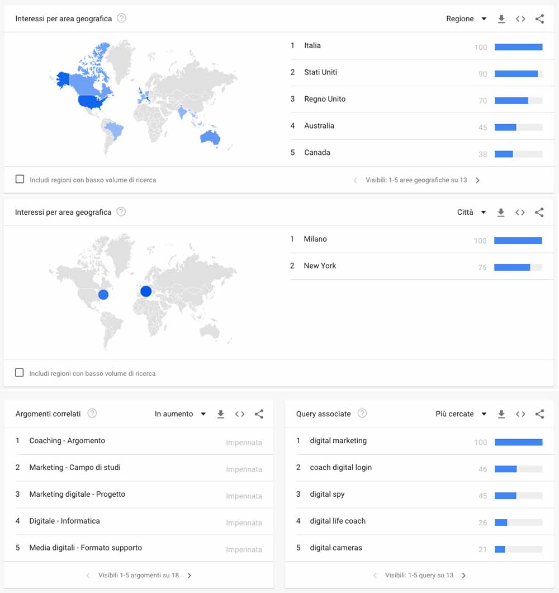Share the Regione geographic interest panel

point(539,19)
